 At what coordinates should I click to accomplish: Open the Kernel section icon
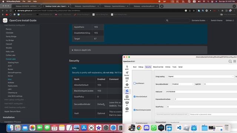127,85
